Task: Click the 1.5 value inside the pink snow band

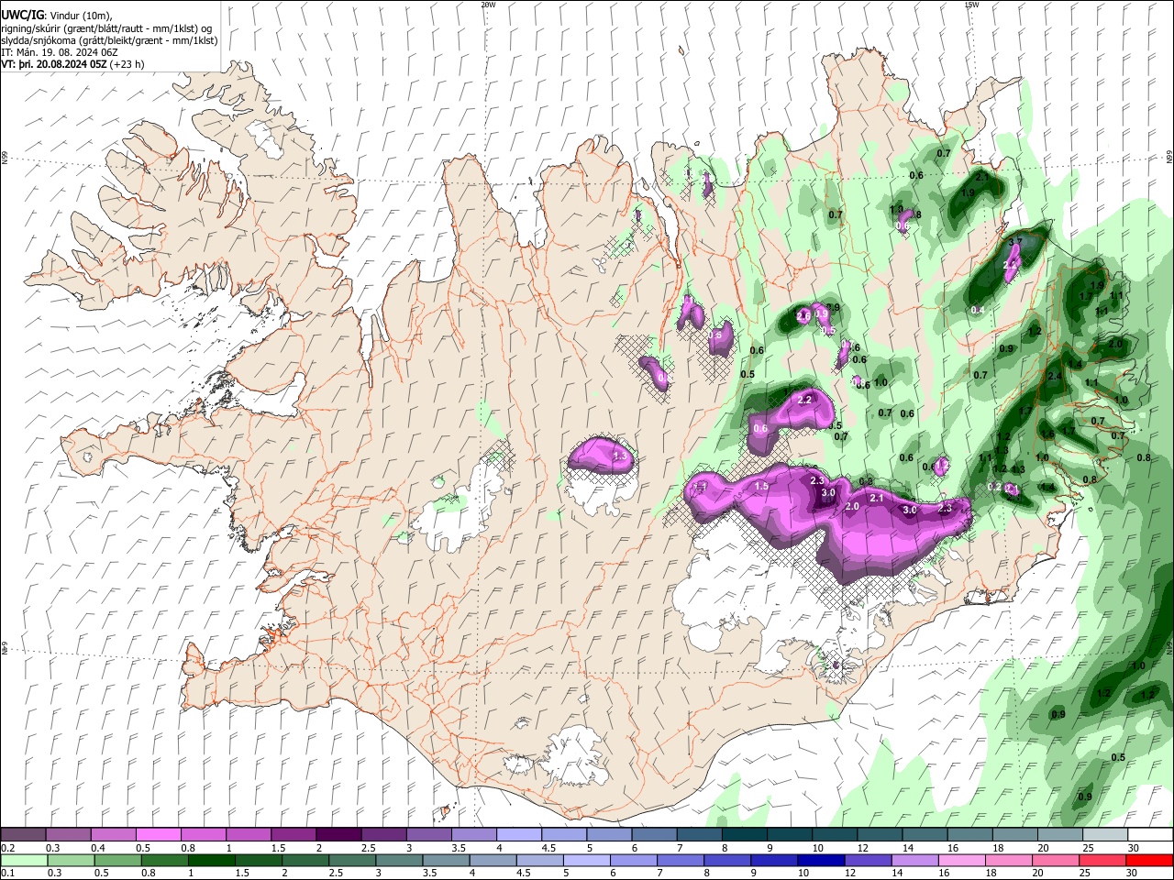Action: coord(761,487)
